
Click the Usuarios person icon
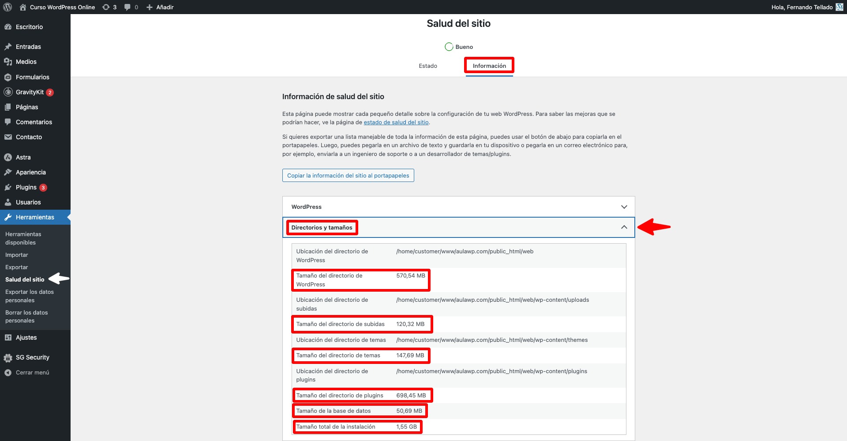point(8,202)
